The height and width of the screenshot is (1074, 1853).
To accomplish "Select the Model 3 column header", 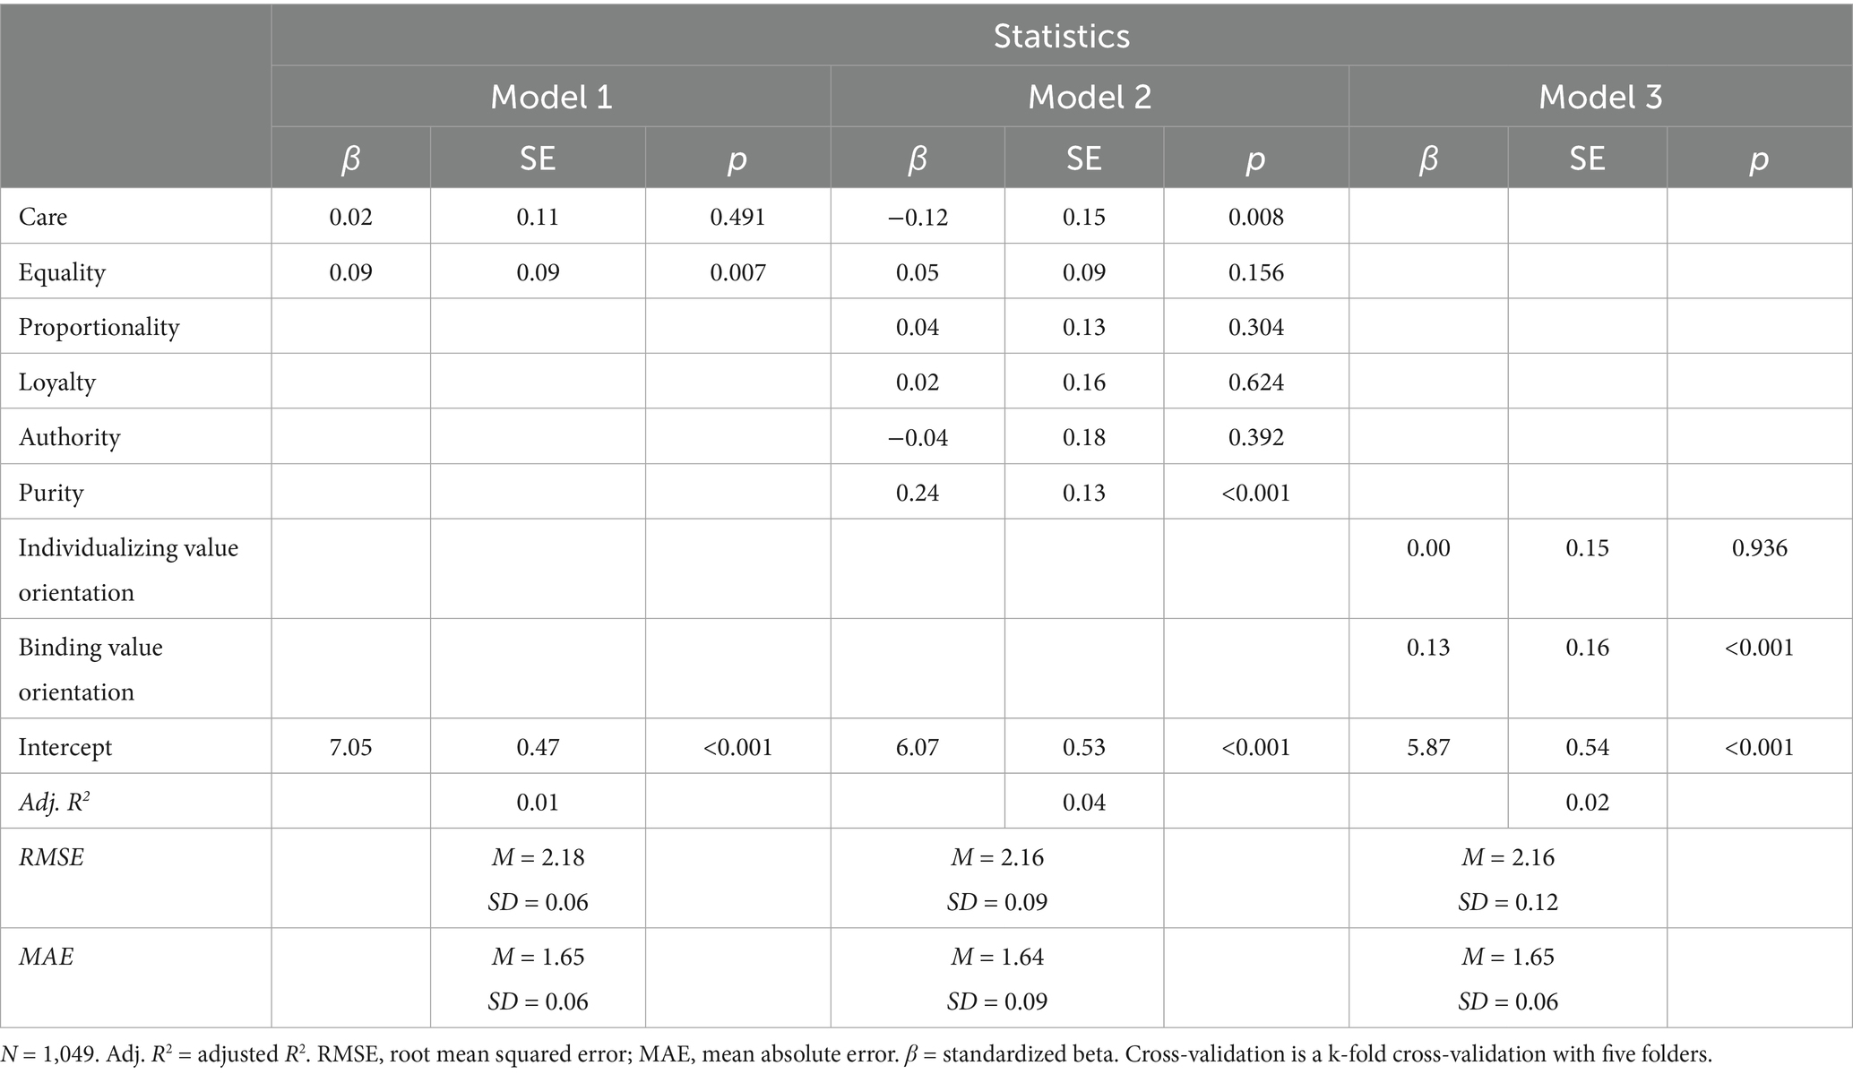I will click(1600, 97).
